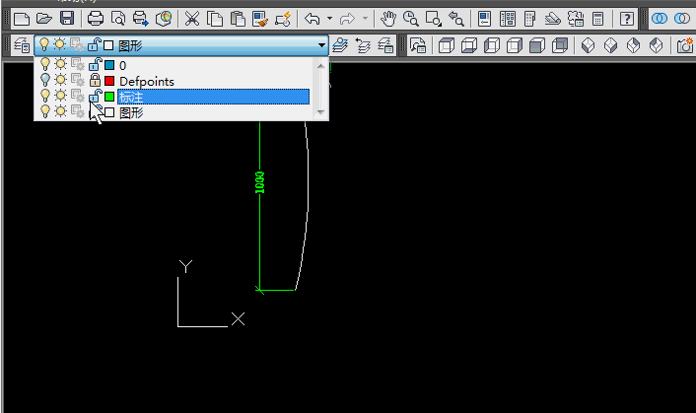Image resolution: width=696 pixels, height=413 pixels.
Task: Collapse the layer dropdown list arrow
Action: pos(321,44)
